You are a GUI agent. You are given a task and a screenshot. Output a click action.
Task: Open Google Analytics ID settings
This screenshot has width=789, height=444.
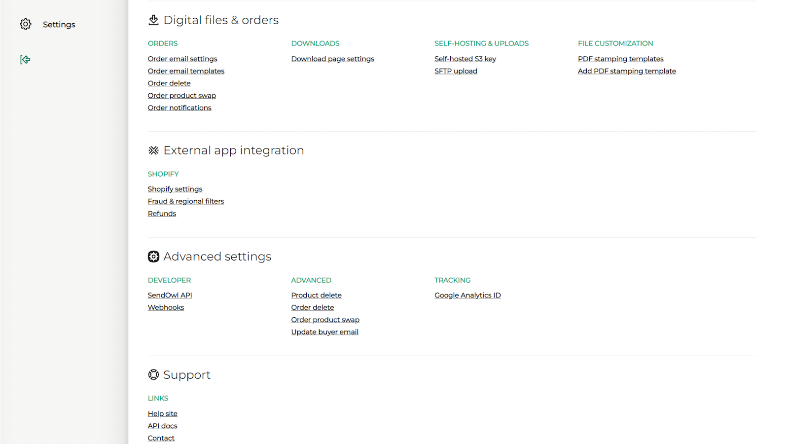coord(467,295)
